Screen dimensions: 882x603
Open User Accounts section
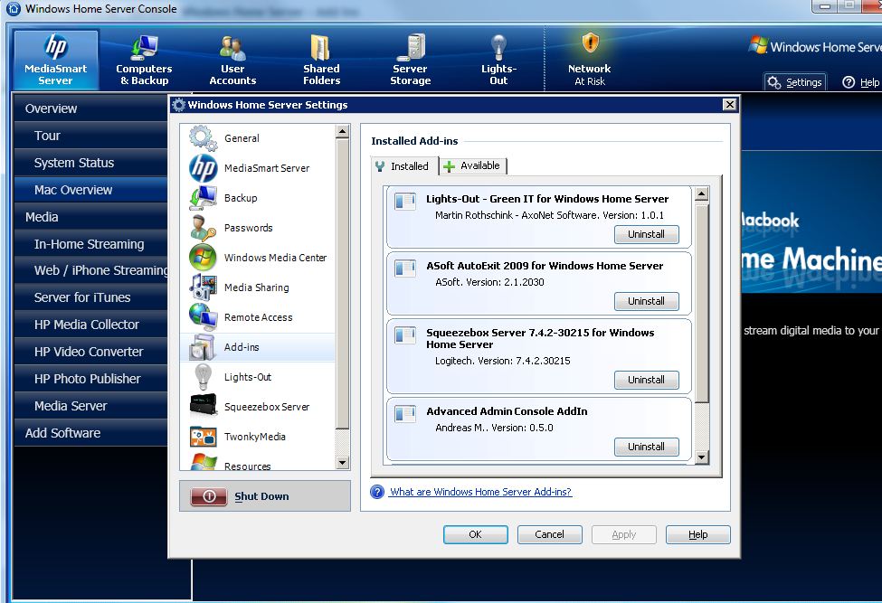pyautogui.click(x=232, y=61)
